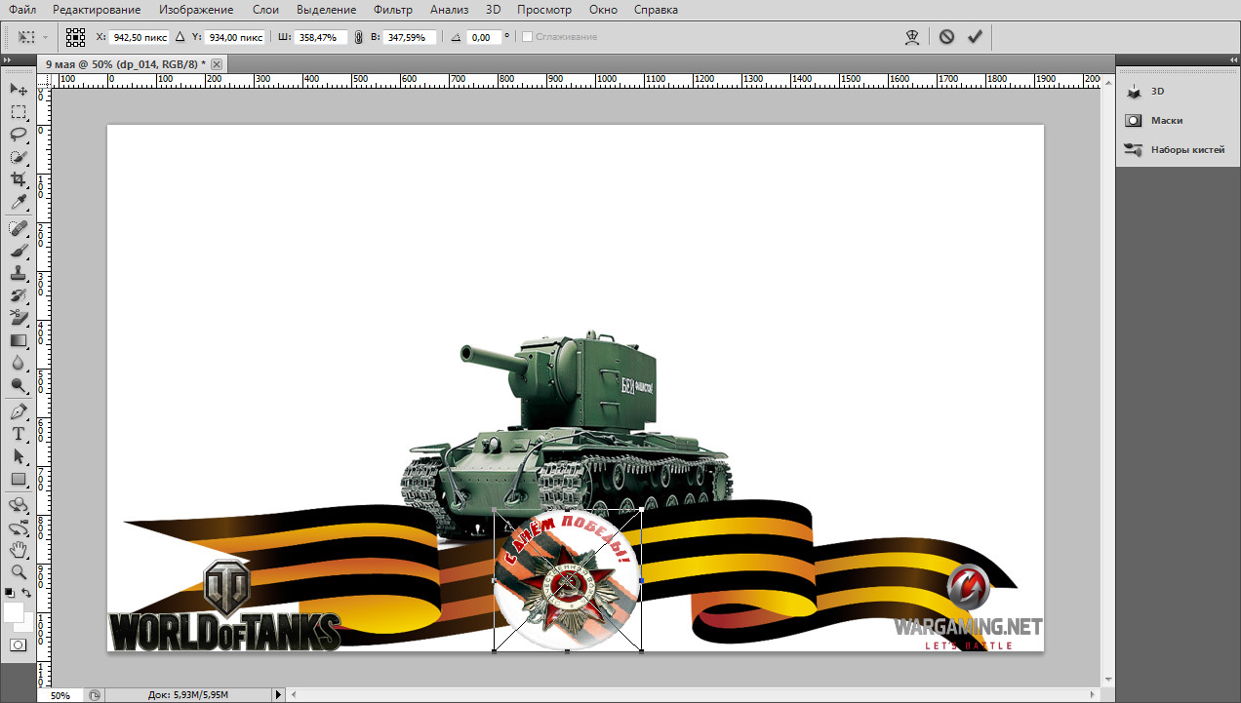Toggle the maintain aspect ratio link

coord(358,37)
